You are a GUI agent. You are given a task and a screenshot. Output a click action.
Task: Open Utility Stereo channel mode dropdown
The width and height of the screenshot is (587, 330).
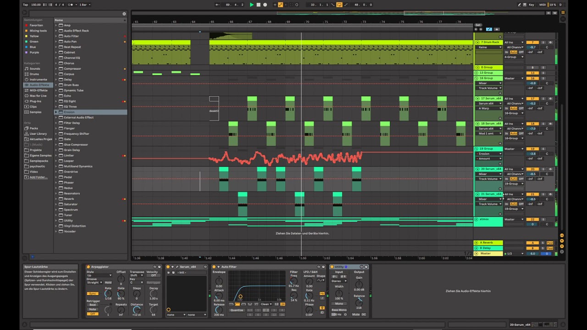coord(338,281)
